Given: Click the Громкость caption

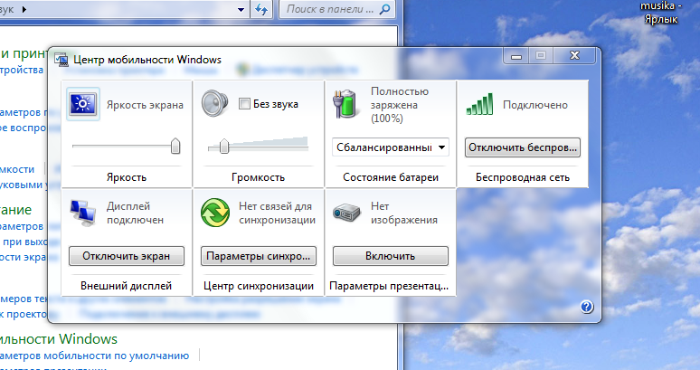Looking at the screenshot, I should point(258,177).
